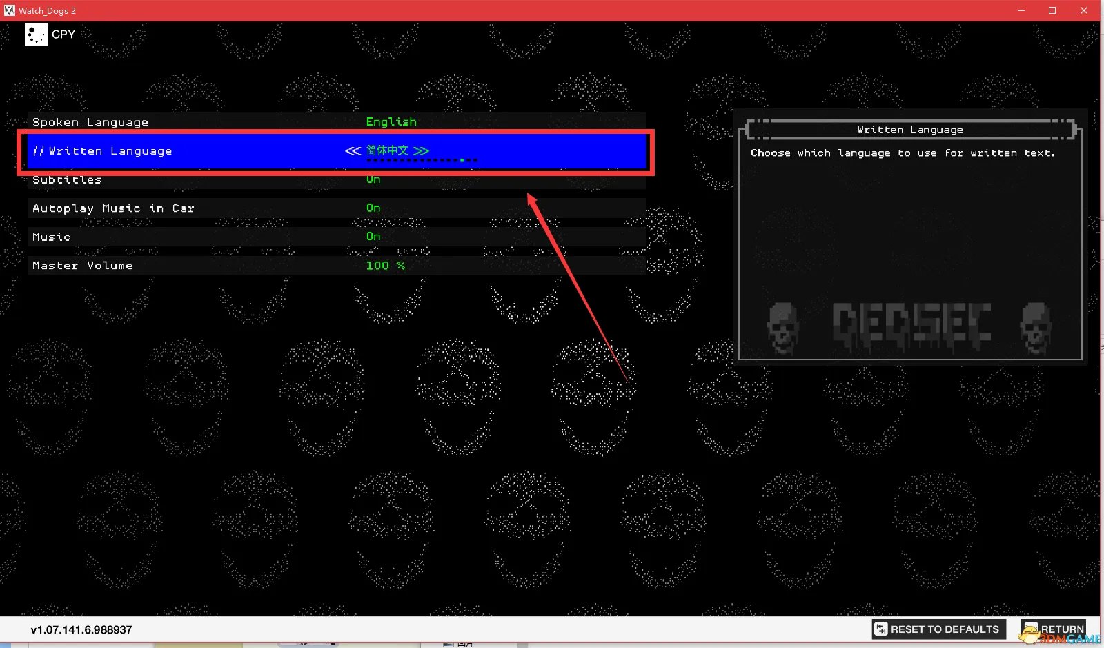This screenshot has height=648, width=1104.
Task: Click left arrows for previous written language
Action: pos(353,150)
